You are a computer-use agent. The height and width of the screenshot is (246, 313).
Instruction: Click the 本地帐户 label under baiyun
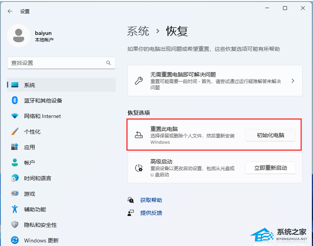44,40
